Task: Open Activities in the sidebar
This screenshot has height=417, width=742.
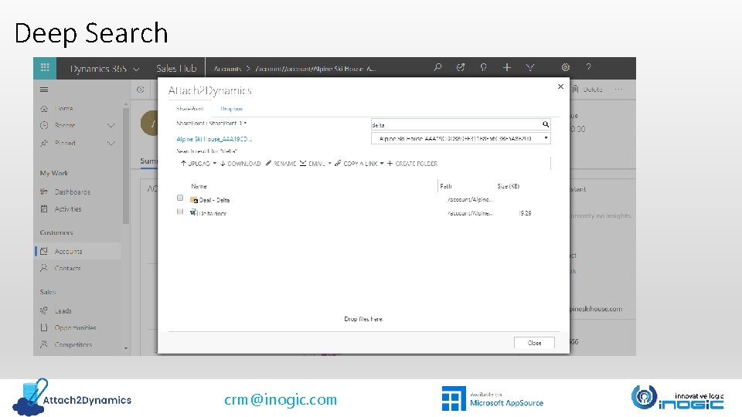Action: click(x=68, y=208)
